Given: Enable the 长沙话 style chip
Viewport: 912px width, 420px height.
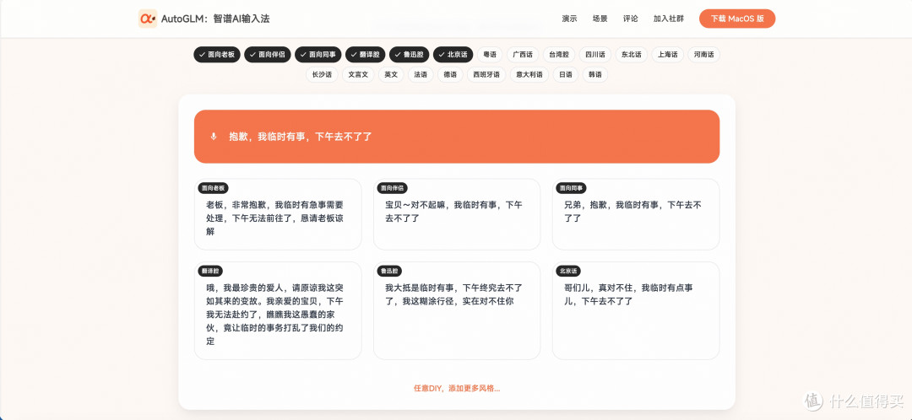Looking at the screenshot, I should [x=322, y=74].
